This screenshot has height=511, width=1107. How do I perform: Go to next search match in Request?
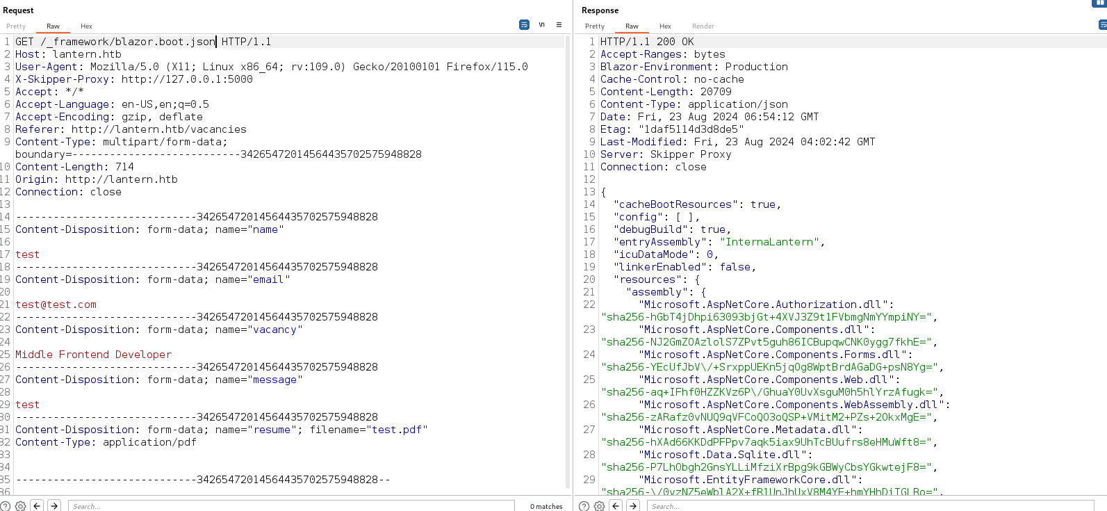click(x=54, y=505)
